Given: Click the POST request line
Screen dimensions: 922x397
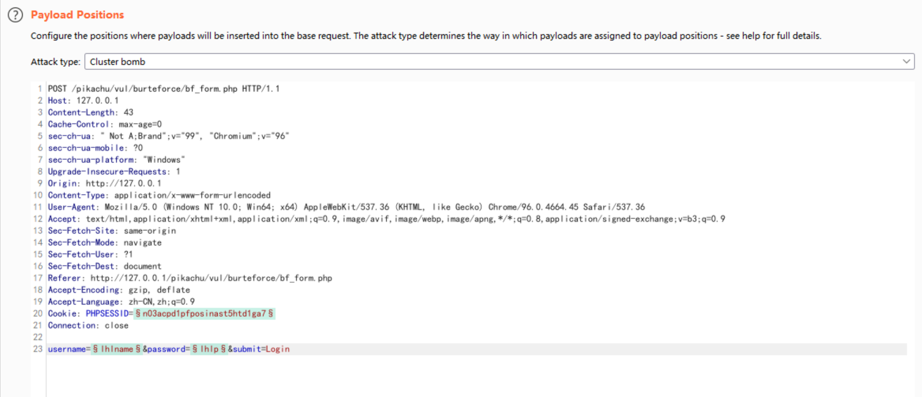Looking at the screenshot, I should [x=164, y=89].
